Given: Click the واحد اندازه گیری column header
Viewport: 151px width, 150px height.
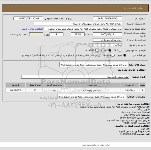Looking at the screenshot, I should point(55,85).
